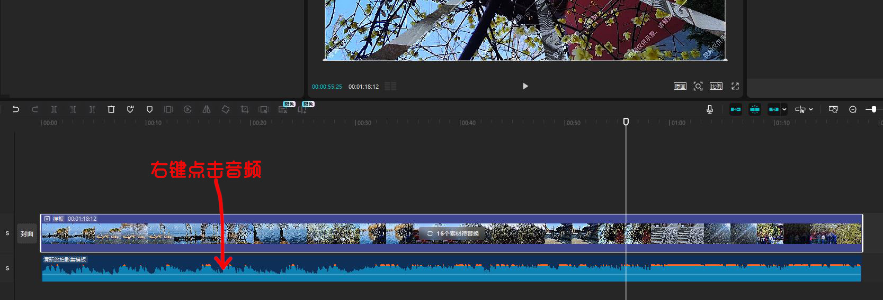
Task: Select the Mirror flip tool
Action: 207,109
